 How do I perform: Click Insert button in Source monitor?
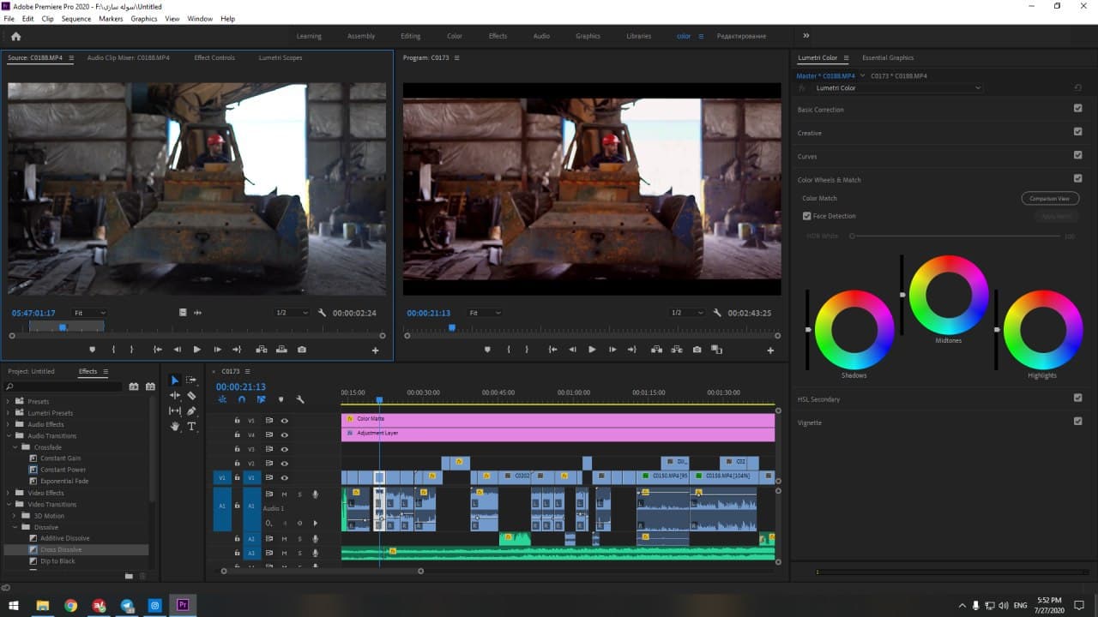(x=261, y=350)
